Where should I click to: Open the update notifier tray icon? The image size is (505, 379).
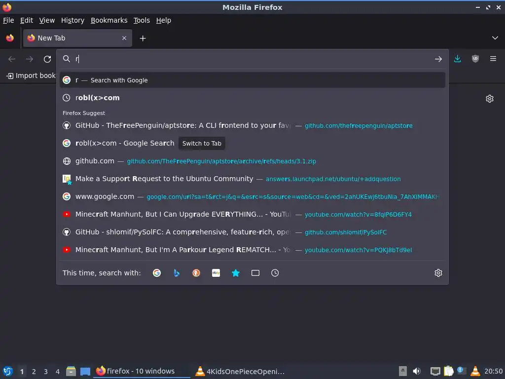coord(462,371)
